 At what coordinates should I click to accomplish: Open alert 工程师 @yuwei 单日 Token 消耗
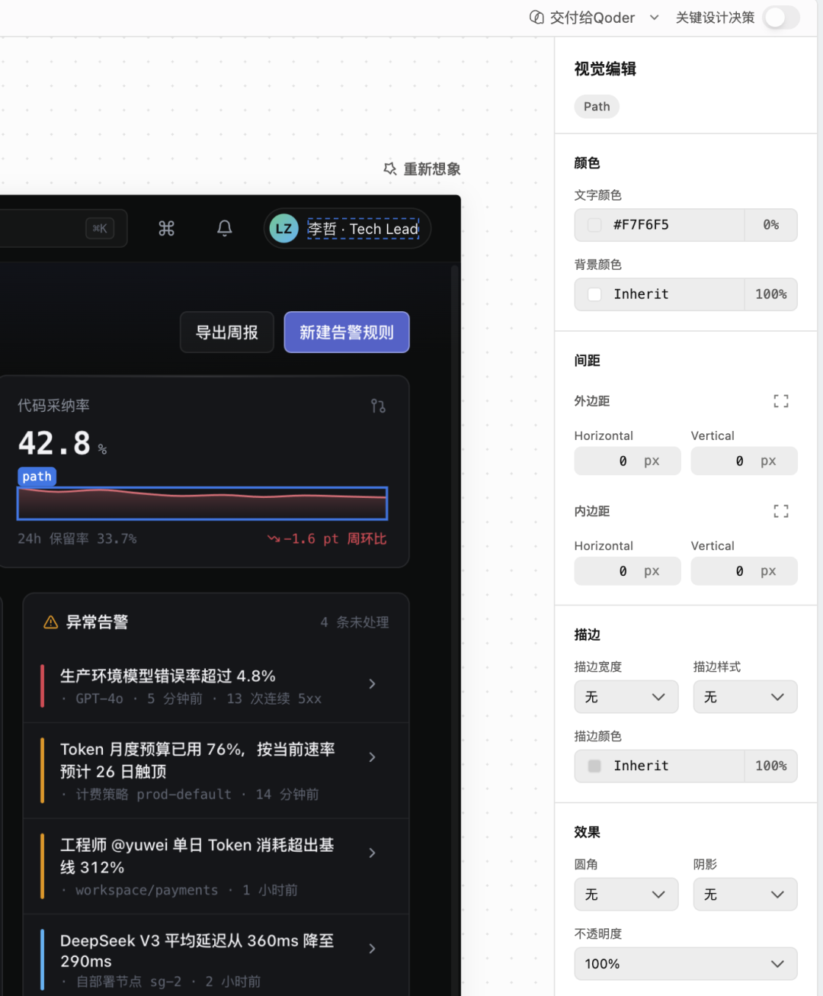coord(216,866)
